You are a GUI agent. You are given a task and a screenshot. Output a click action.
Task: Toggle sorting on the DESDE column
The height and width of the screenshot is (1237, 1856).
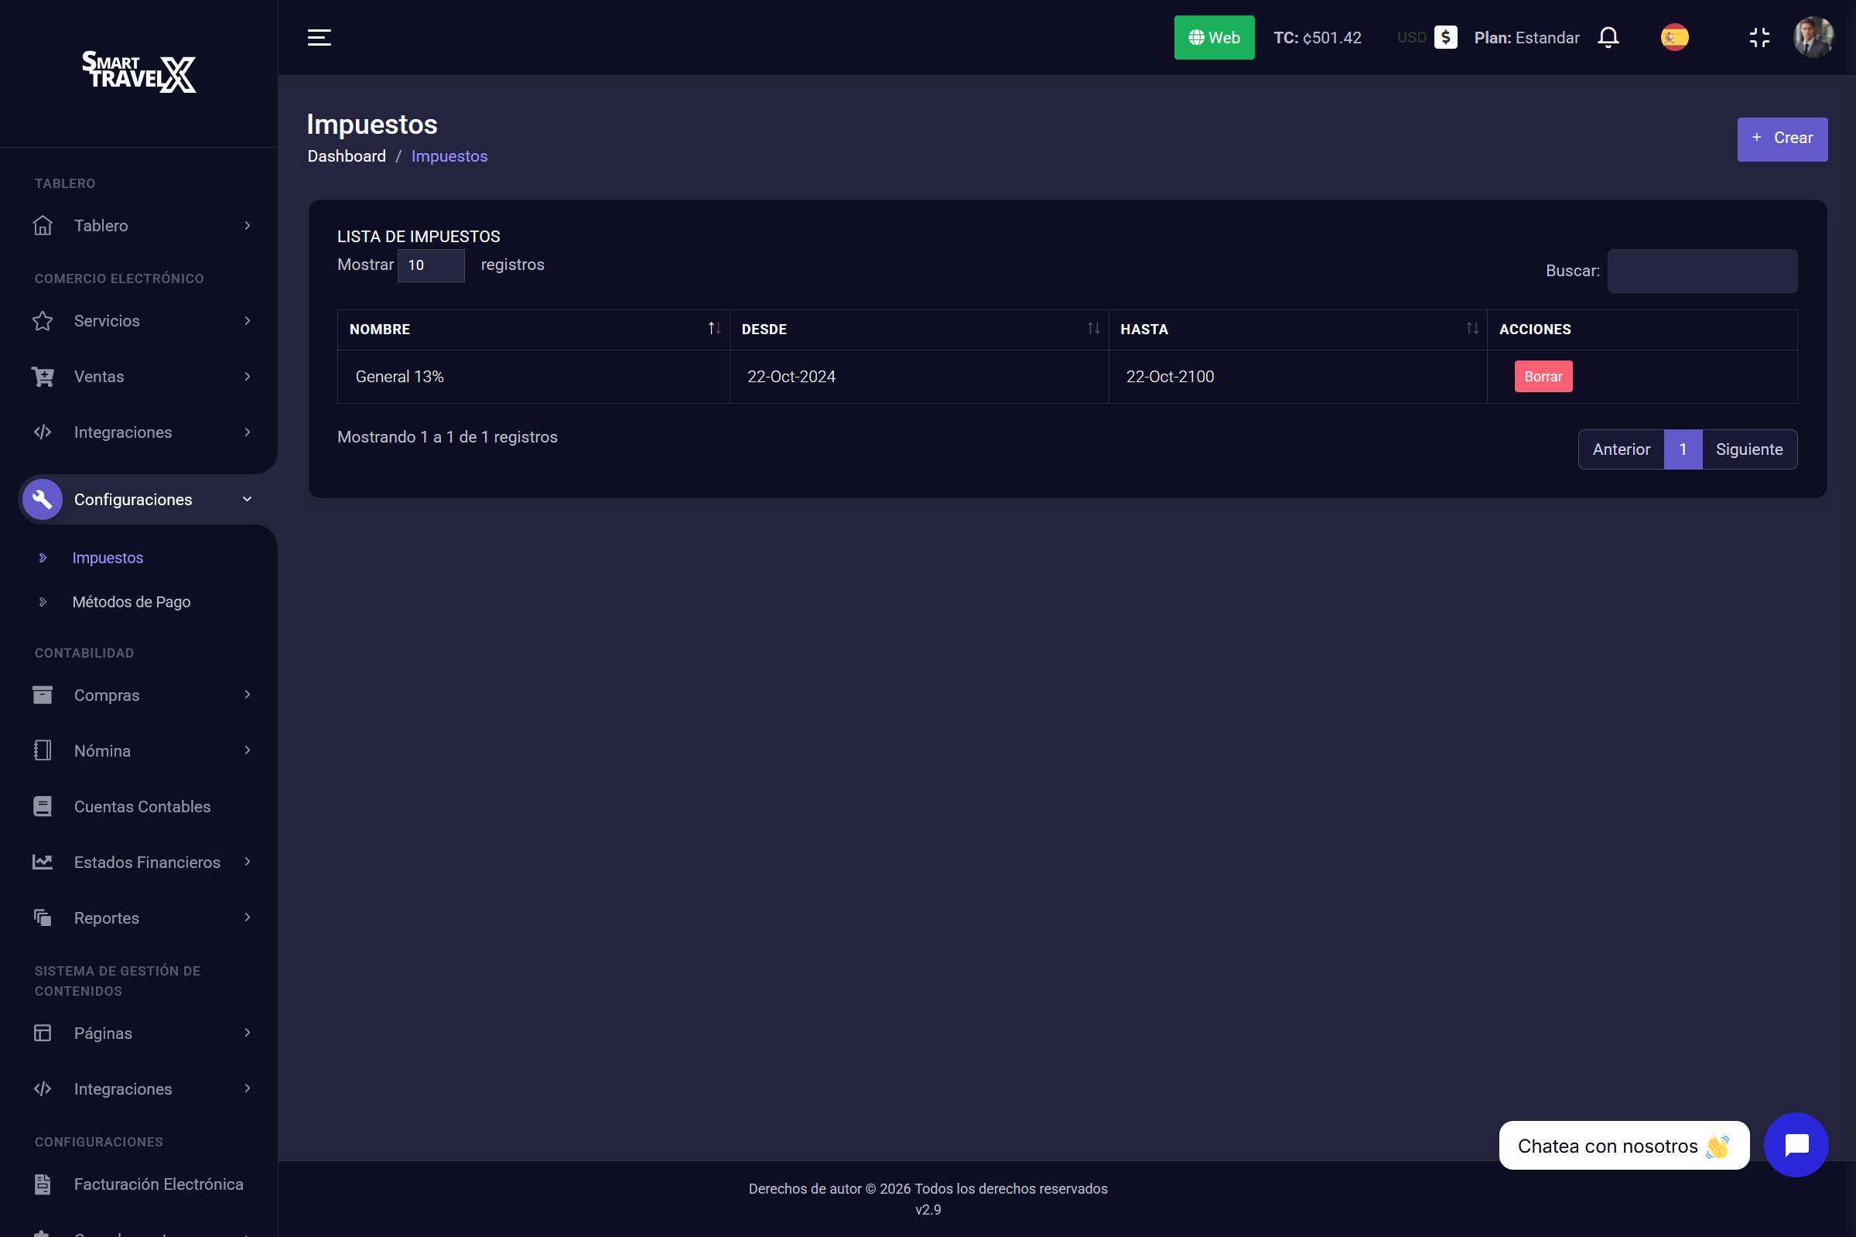click(1093, 328)
